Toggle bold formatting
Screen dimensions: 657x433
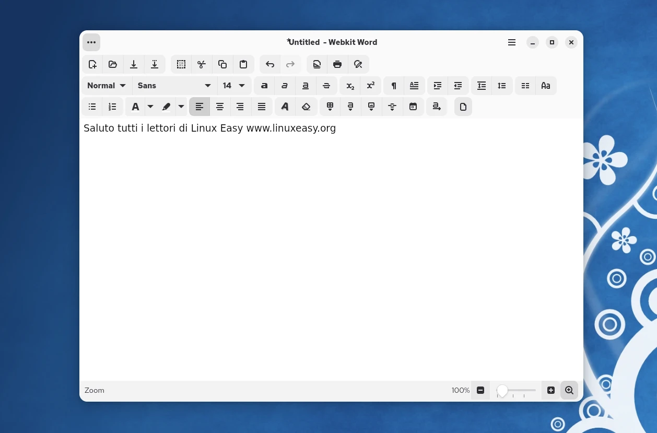click(x=264, y=86)
